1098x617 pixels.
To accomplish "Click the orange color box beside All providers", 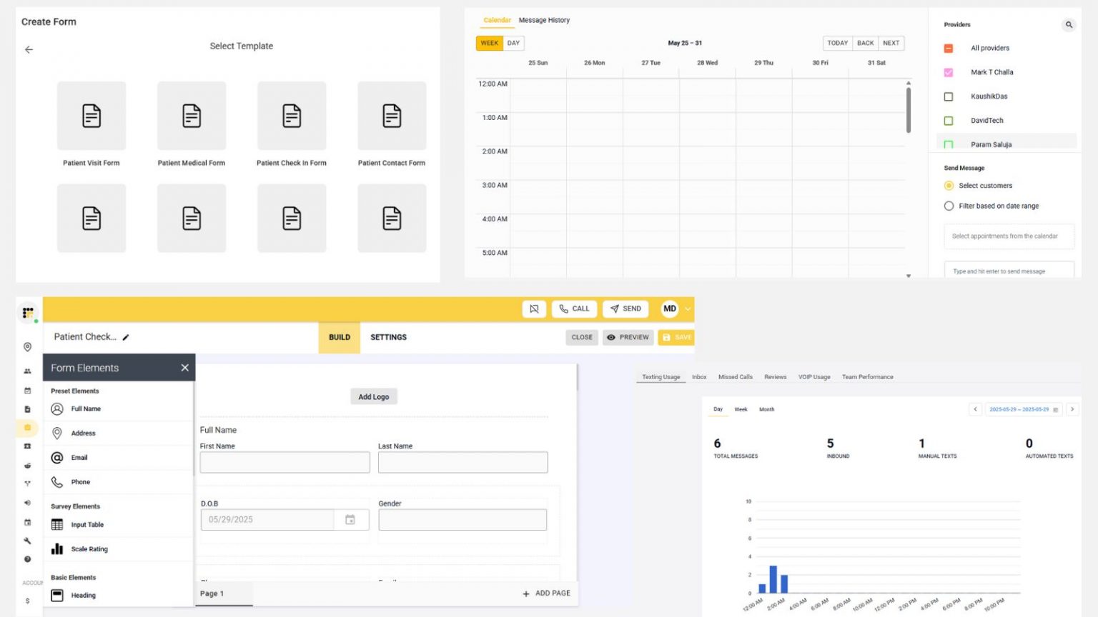I will pyautogui.click(x=949, y=48).
